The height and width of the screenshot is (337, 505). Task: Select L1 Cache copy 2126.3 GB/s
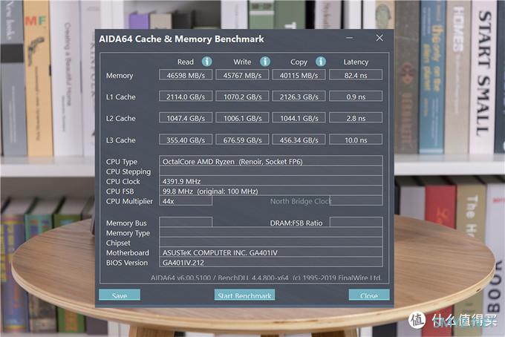[x=299, y=96]
